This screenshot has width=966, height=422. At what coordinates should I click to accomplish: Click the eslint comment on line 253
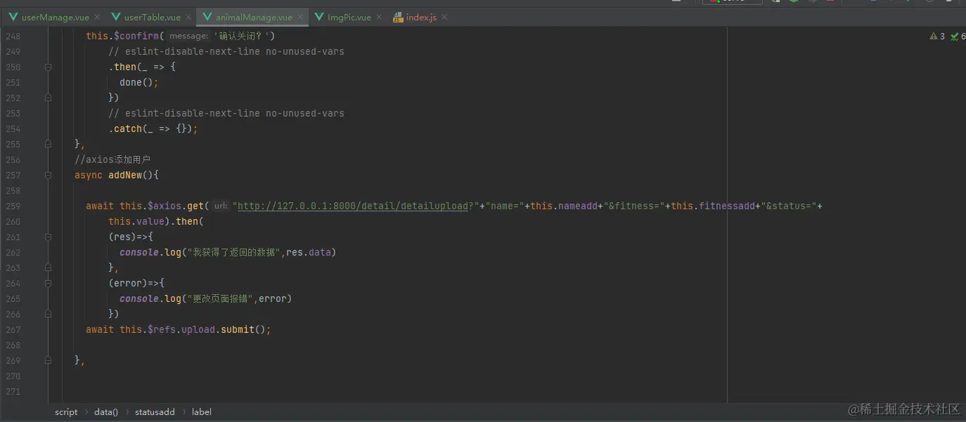226,113
